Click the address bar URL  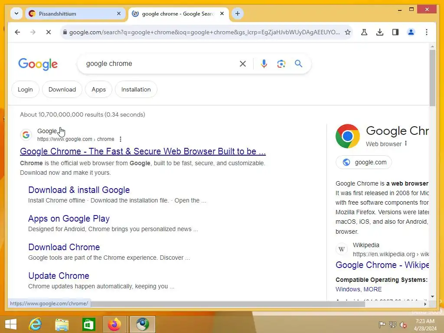point(204,32)
